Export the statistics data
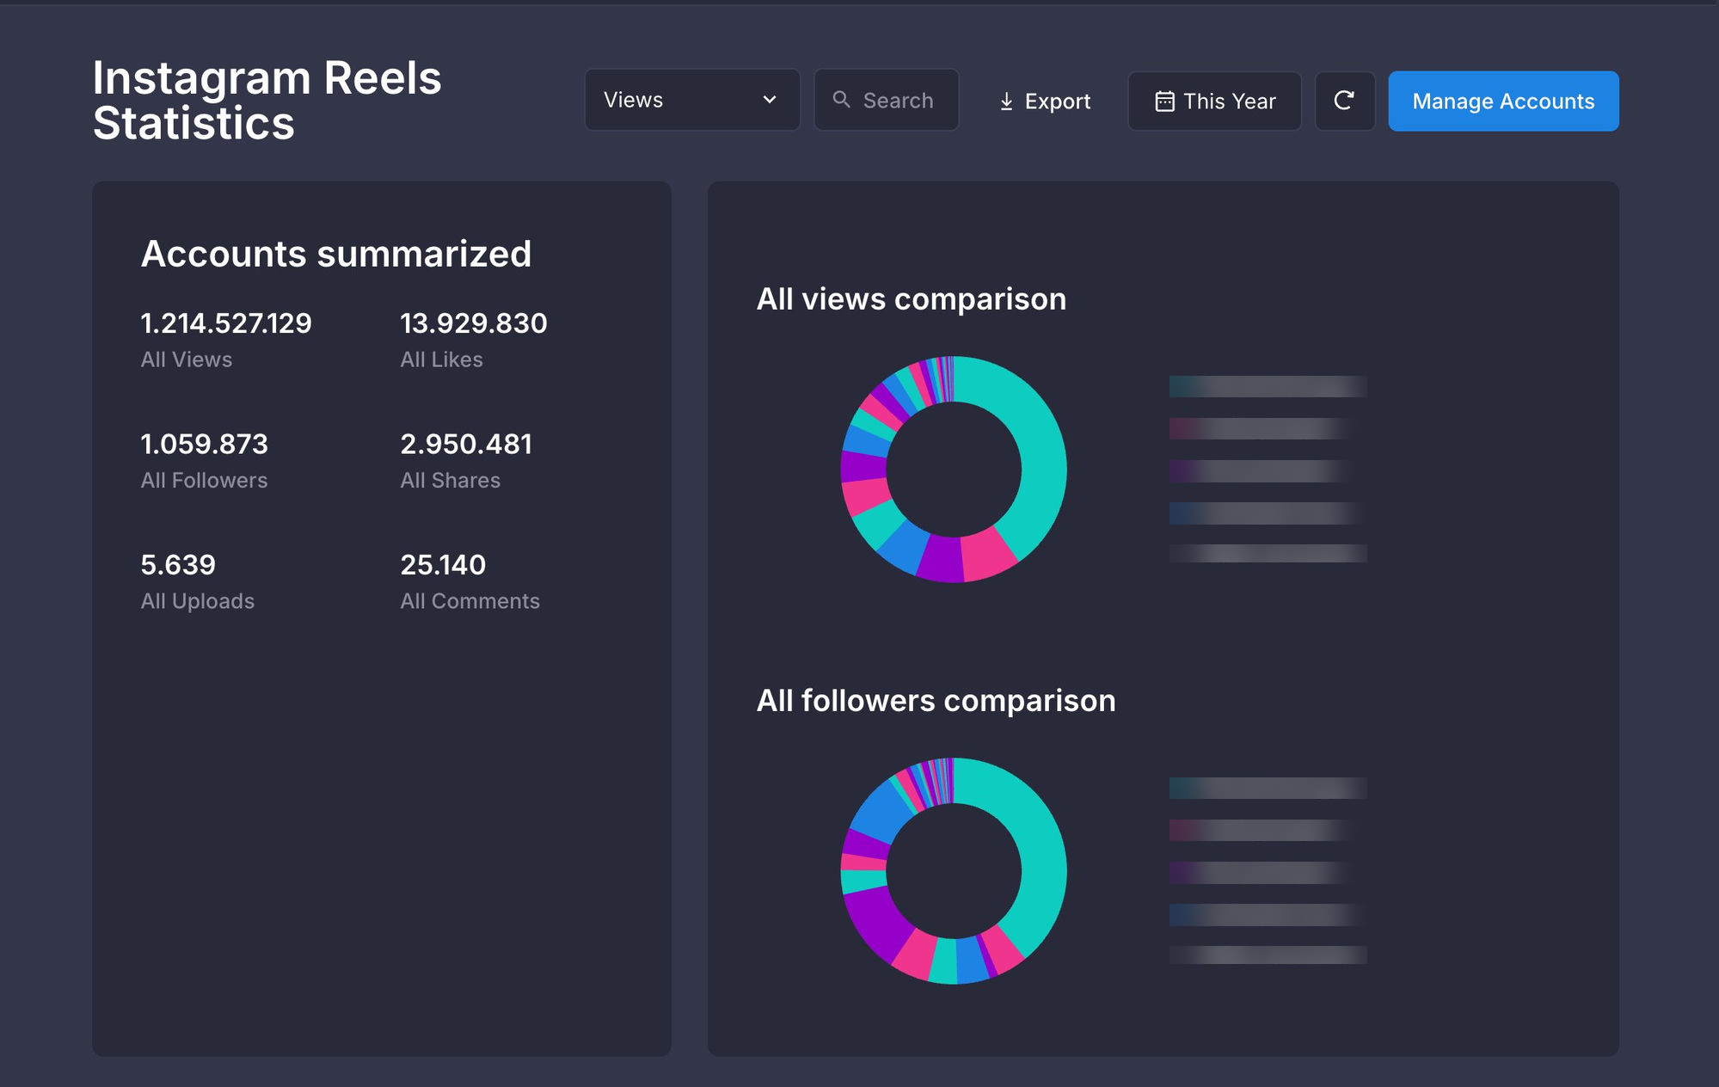The height and width of the screenshot is (1087, 1719). tap(1044, 101)
